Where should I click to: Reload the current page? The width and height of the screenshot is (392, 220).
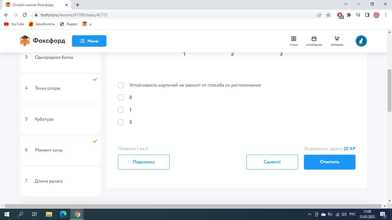pyautogui.click(x=25, y=15)
